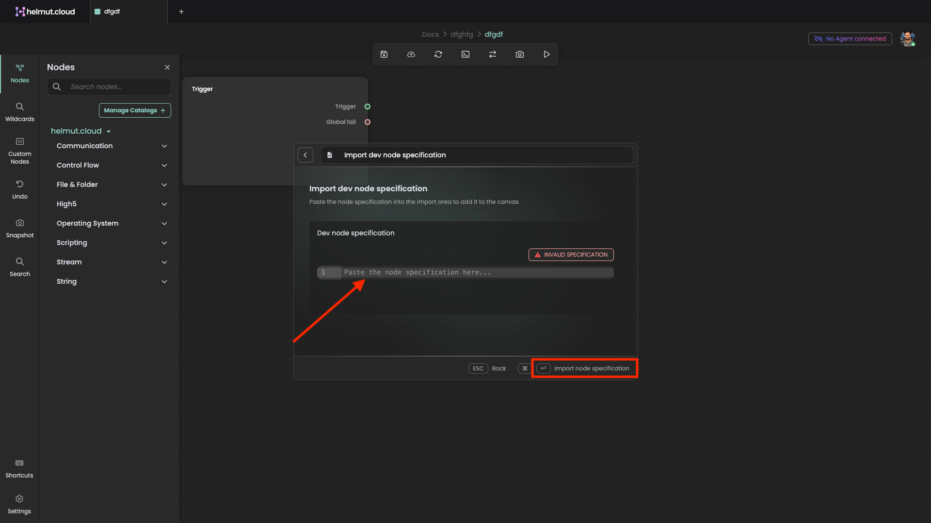Open the terminal console toolbar icon
This screenshot has height=523, width=931.
(465, 54)
